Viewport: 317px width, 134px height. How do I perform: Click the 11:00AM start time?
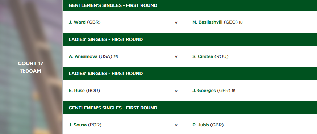[x=30, y=71]
